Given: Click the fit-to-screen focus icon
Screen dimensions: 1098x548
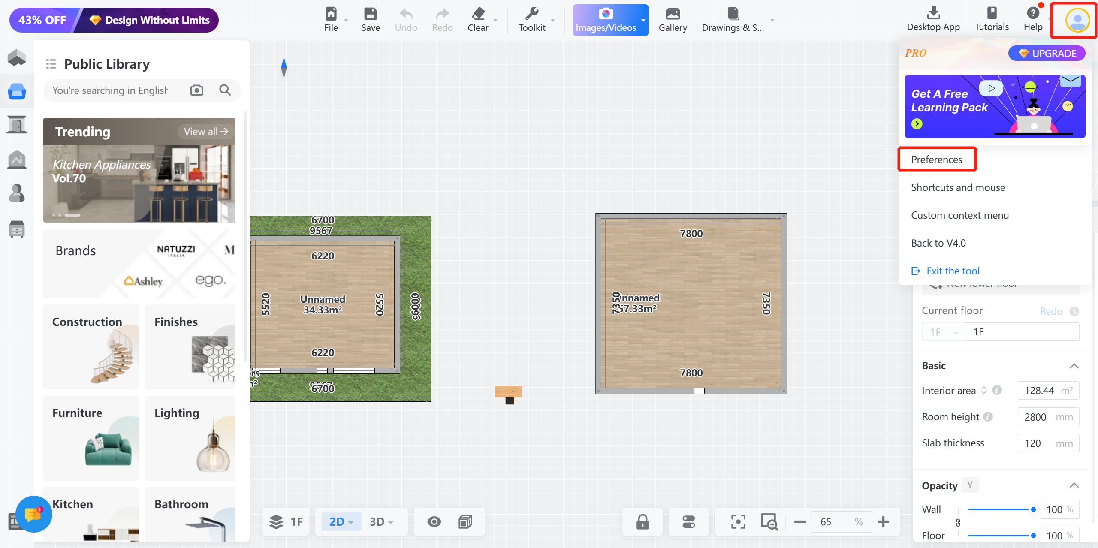Looking at the screenshot, I should pos(738,522).
